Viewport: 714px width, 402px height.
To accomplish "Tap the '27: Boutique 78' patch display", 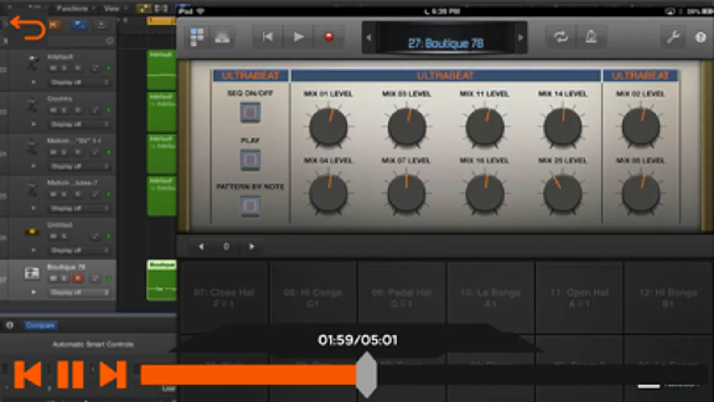I will tap(445, 43).
